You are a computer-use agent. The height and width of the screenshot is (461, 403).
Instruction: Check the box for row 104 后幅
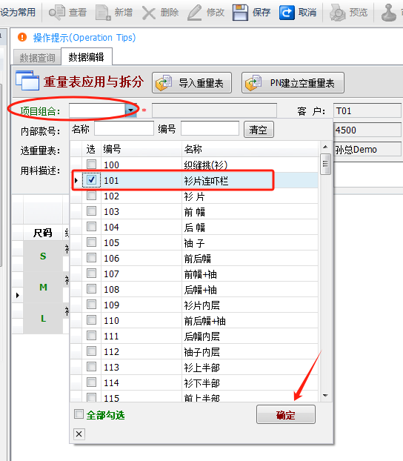(x=91, y=226)
